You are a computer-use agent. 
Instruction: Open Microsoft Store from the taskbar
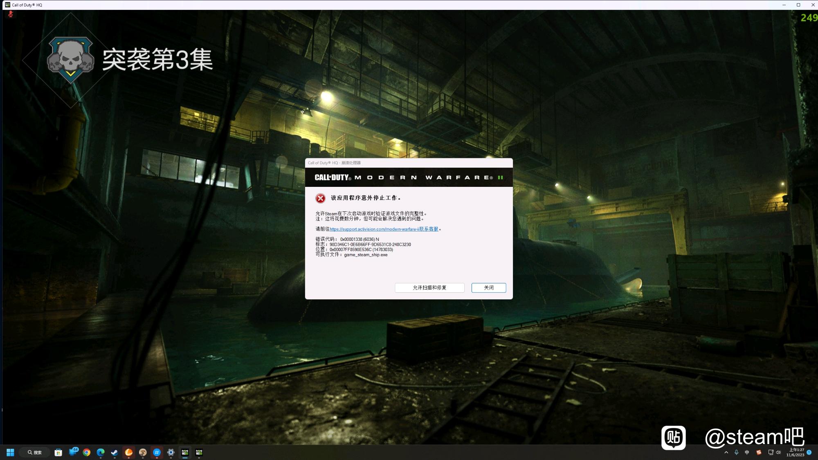pyautogui.click(x=58, y=452)
